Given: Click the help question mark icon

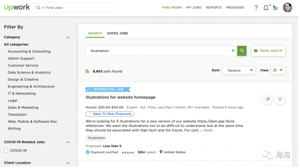Looking at the screenshot, I should point(256,8).
